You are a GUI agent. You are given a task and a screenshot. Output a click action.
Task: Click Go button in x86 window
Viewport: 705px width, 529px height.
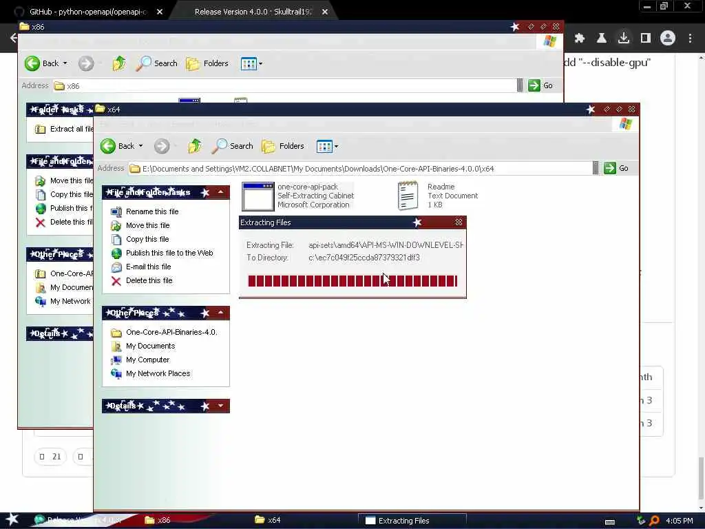540,85
